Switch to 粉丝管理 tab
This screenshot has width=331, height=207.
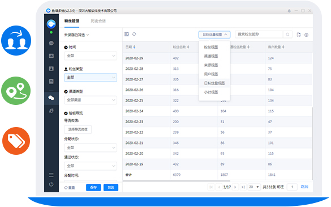click(x=72, y=21)
